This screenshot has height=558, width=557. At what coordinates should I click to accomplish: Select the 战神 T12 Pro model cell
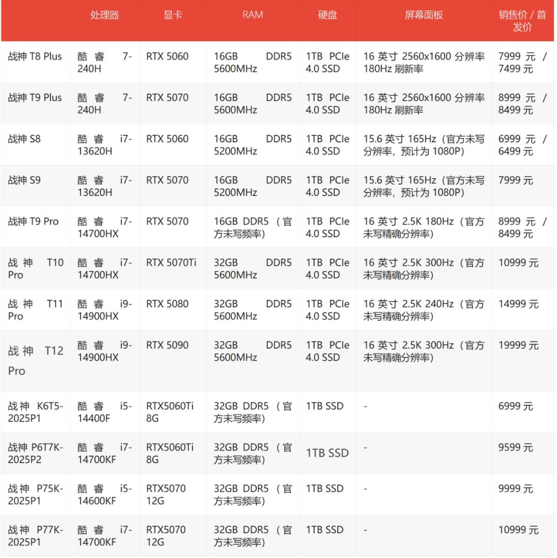click(36, 360)
